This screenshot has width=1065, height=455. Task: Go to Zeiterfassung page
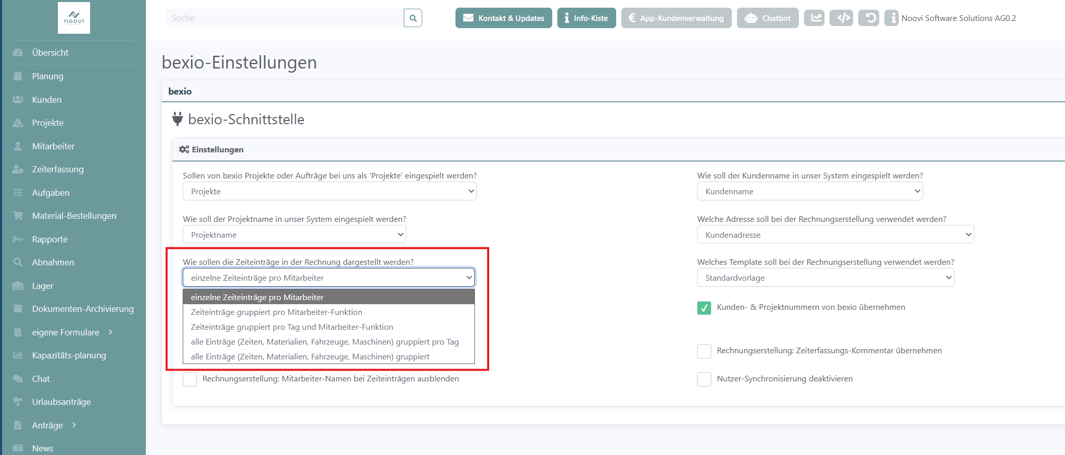[x=58, y=169]
